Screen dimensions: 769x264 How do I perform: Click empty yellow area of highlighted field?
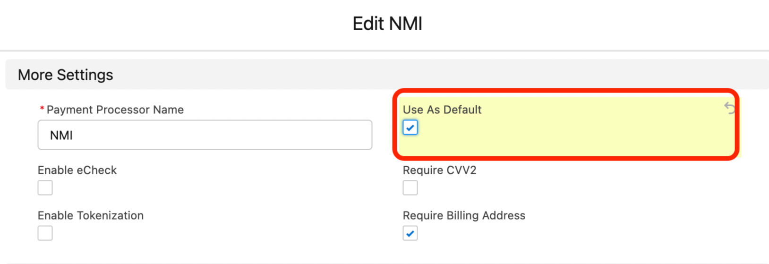click(567, 135)
